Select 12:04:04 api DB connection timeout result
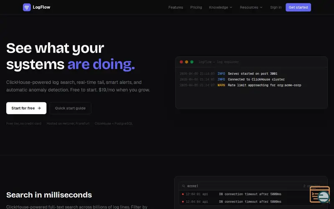 251,201
